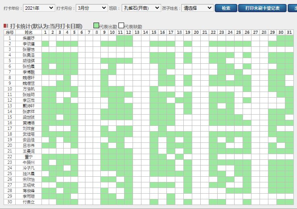297x209 pixels.
Task: Click the name 王绍斌 in row 27
Action: pyautogui.click(x=29, y=185)
